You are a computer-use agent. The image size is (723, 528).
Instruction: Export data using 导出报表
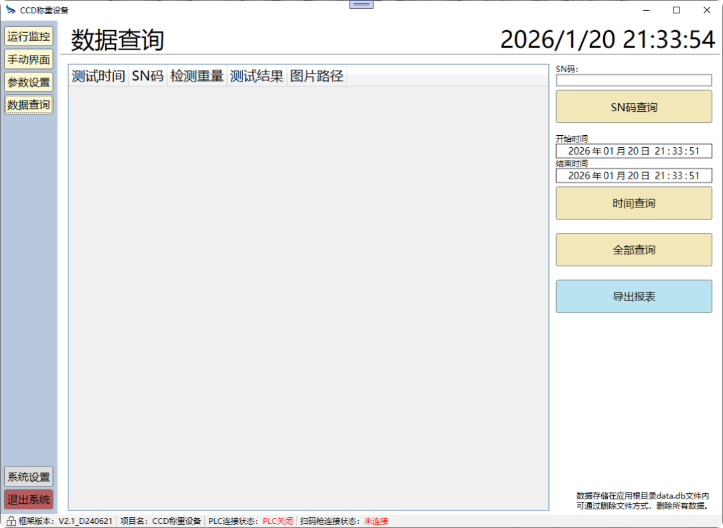633,296
